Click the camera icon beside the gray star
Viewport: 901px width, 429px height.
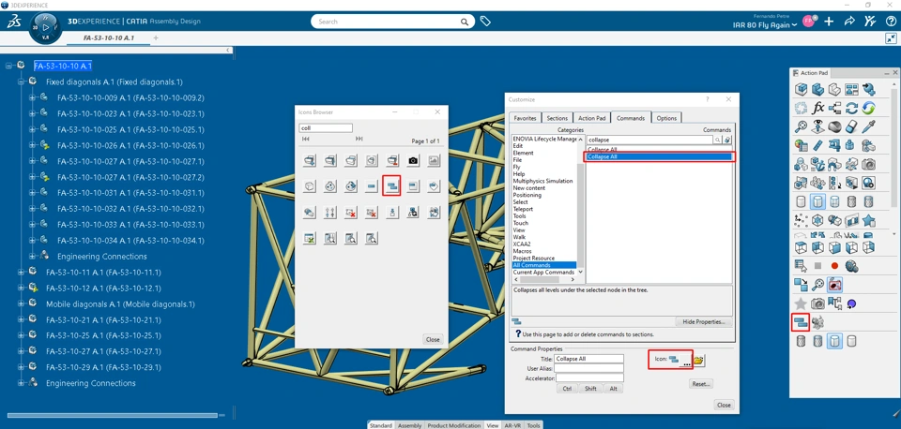(x=817, y=303)
